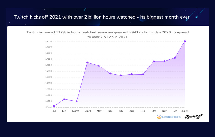
Task: Click the 'Jan' x-axis label
Action: pyautogui.click(x=54, y=111)
